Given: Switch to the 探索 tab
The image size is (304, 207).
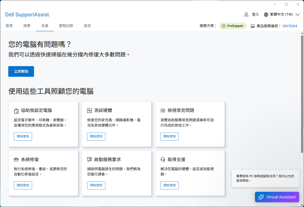Looking at the screenshot, I should tap(27, 26).
